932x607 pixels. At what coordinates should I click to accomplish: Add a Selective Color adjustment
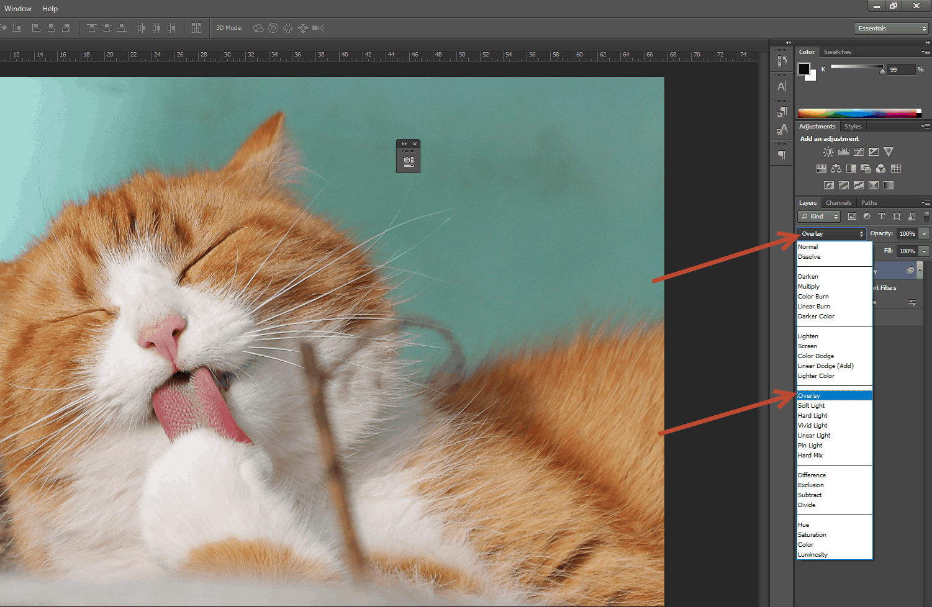coord(874,185)
